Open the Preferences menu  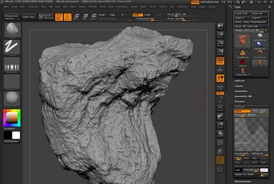click(122, 6)
